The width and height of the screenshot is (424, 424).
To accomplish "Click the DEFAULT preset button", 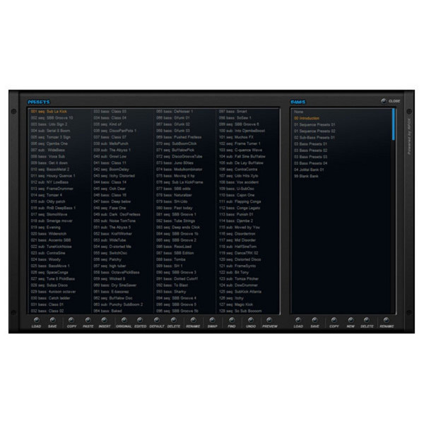I will pos(157,320).
